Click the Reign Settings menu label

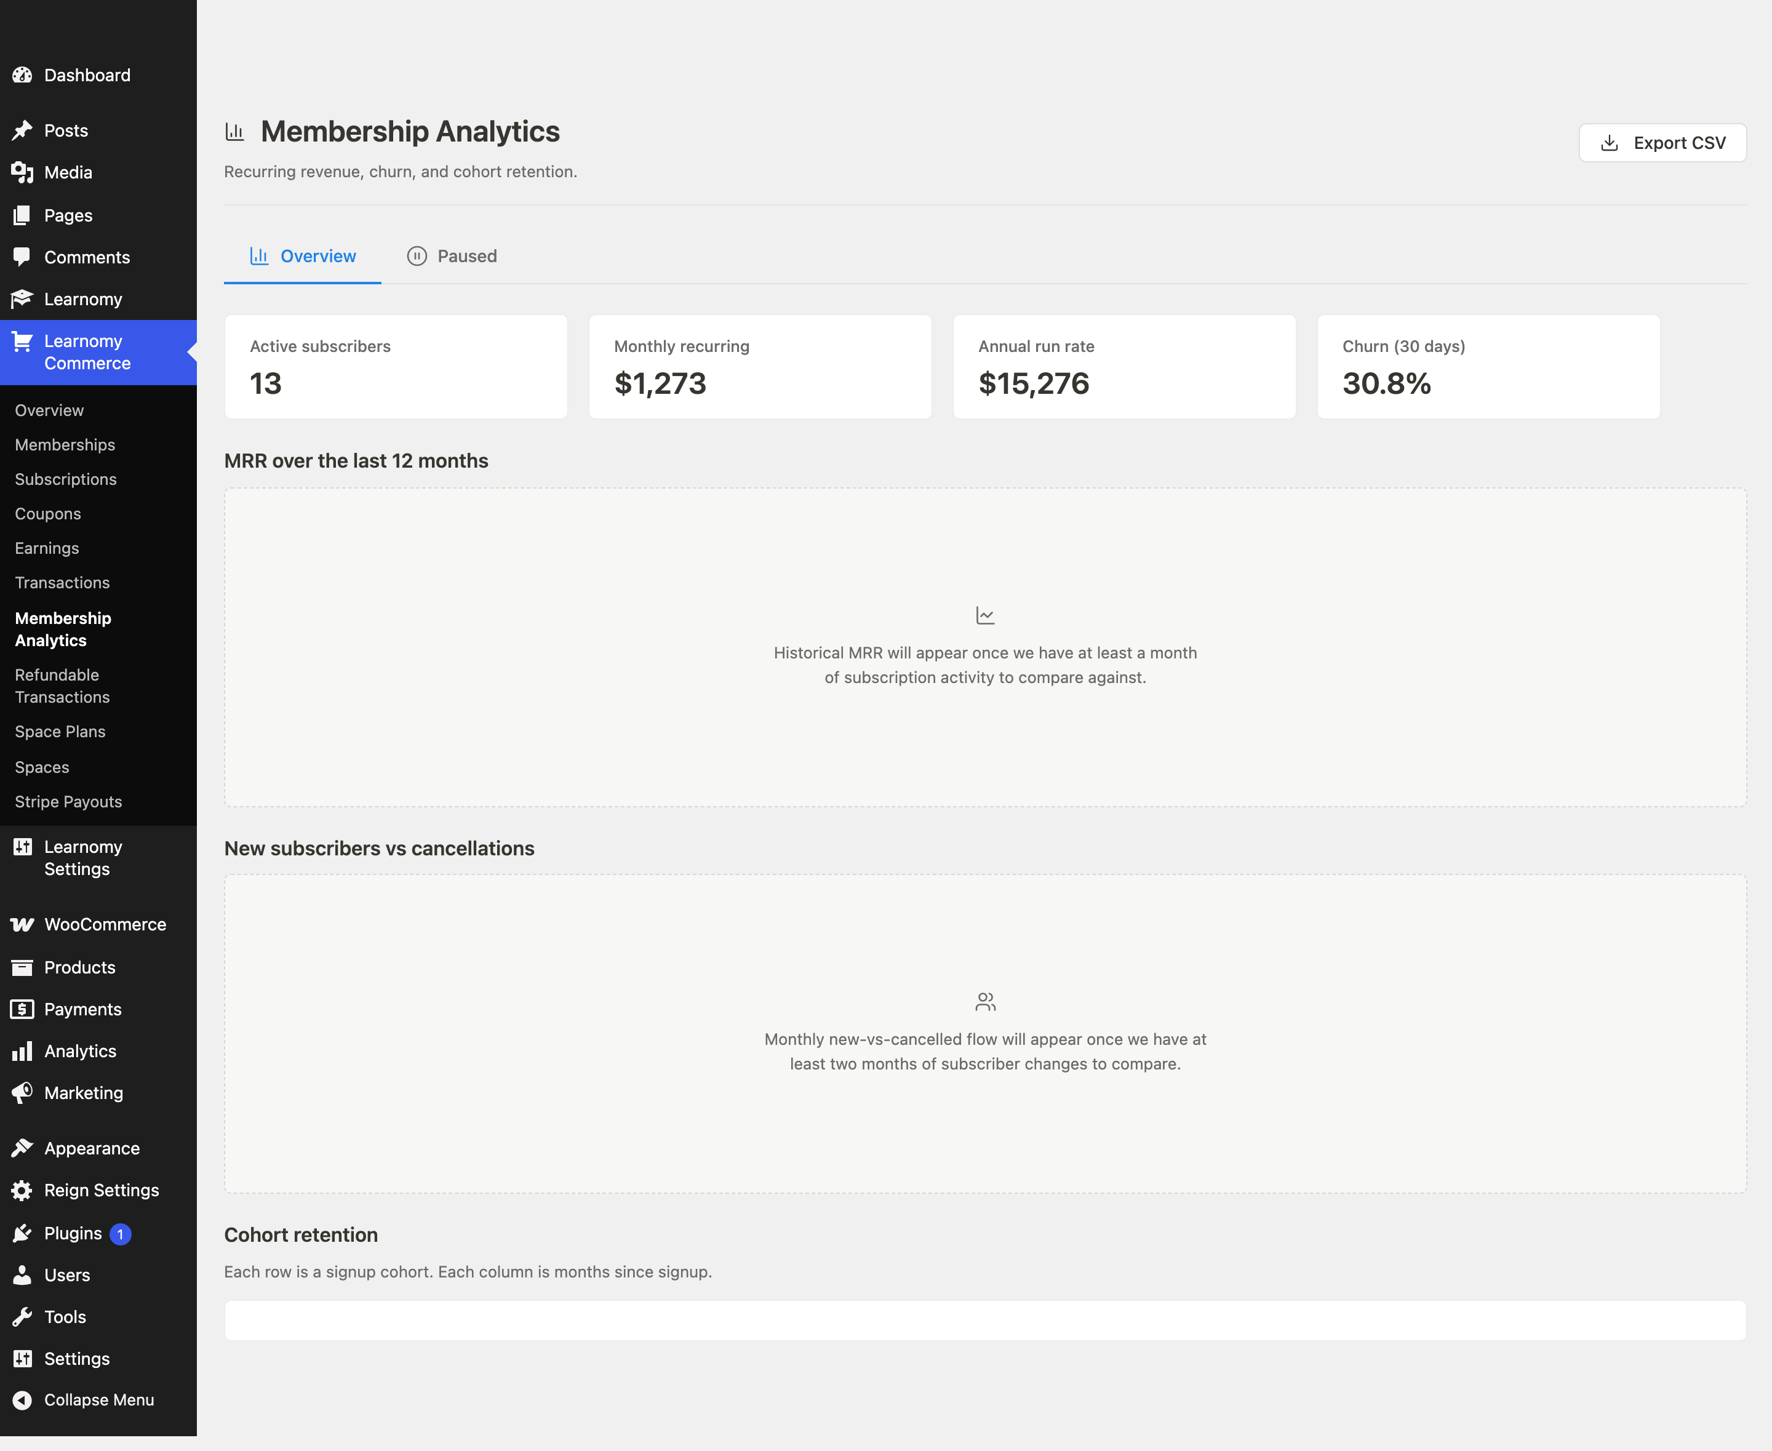(102, 1190)
